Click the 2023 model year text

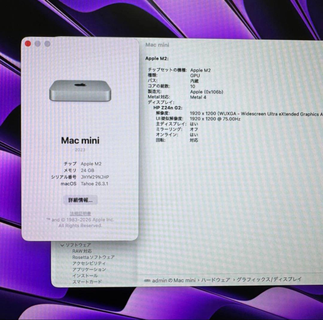pos(80,150)
